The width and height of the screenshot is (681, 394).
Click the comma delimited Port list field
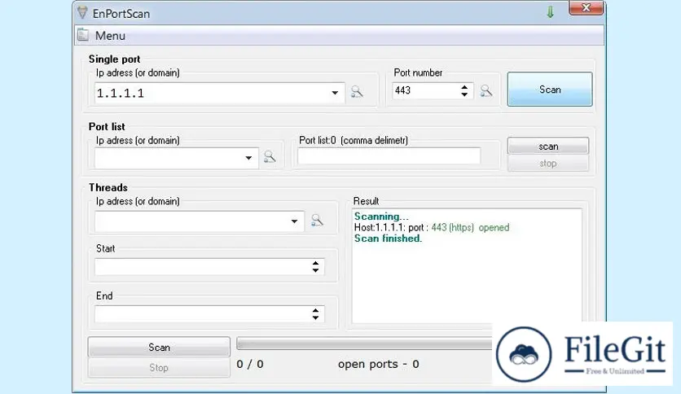389,155
